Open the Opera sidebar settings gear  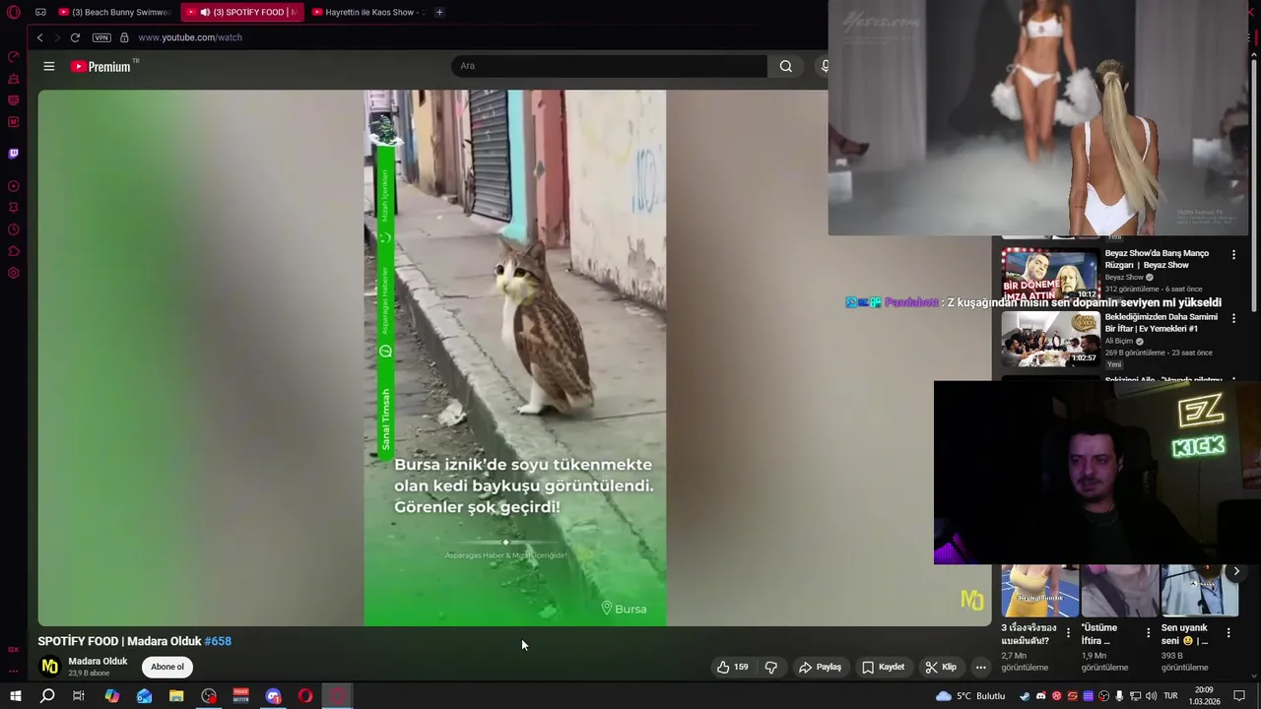click(14, 273)
